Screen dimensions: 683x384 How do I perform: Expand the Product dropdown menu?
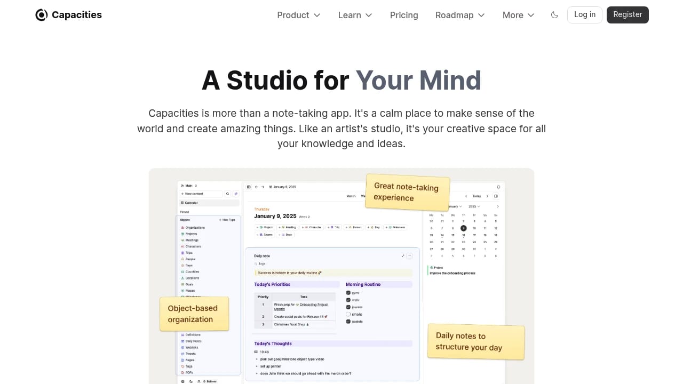point(298,15)
